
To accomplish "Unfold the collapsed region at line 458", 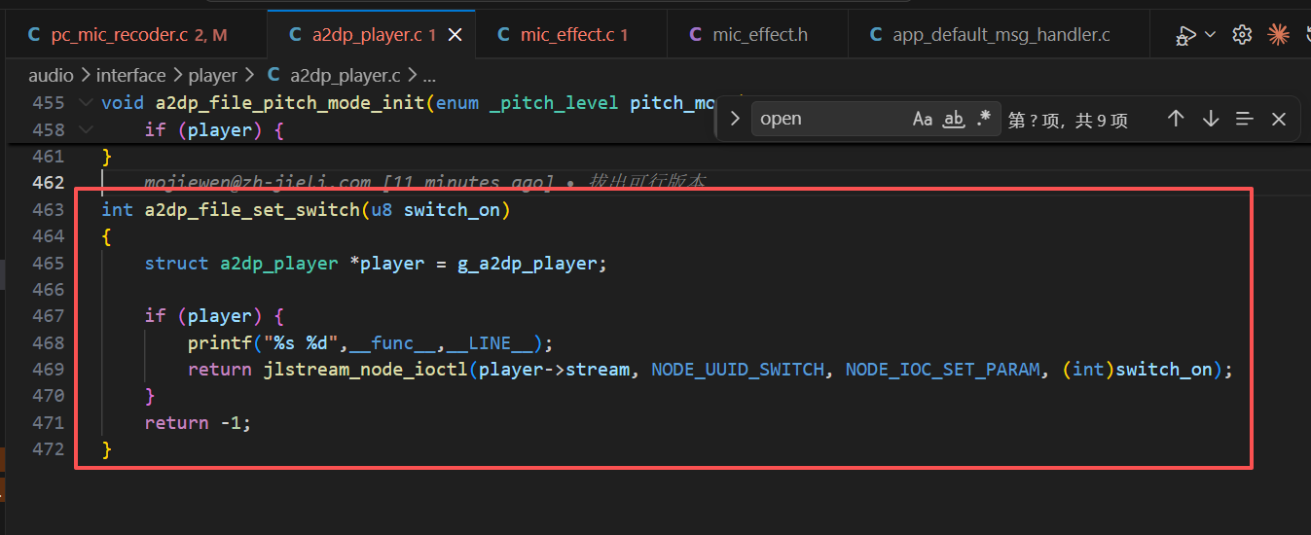I will [87, 129].
